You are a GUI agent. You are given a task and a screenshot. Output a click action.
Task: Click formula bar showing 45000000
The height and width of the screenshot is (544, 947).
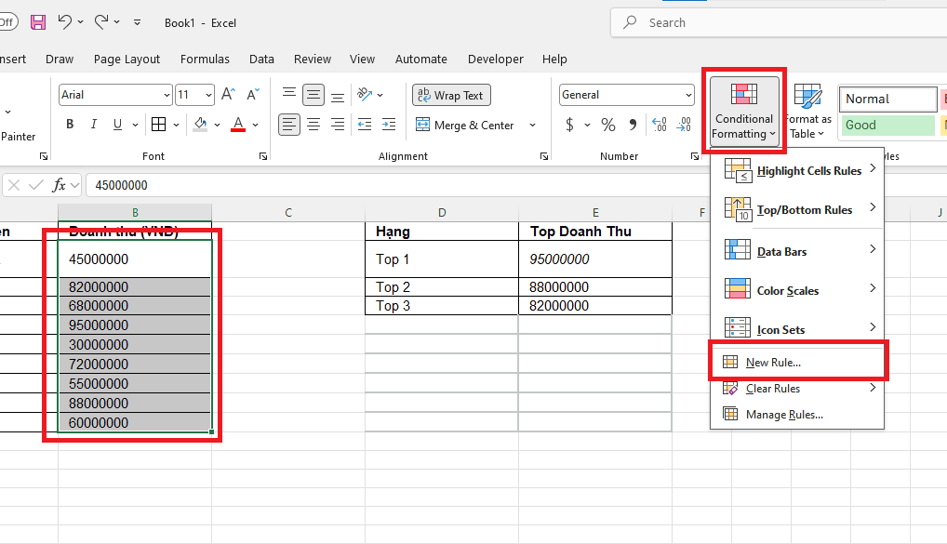pyautogui.click(x=516, y=185)
